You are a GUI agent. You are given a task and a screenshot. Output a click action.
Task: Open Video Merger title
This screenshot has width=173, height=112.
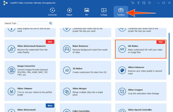pyautogui.click(x=80, y=88)
